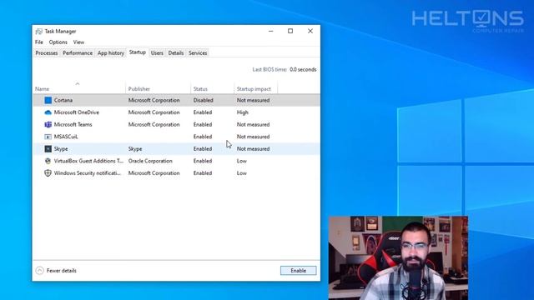Viewport: 534px width, 300px height.
Task: Select the Startup tab
Action: tap(138, 52)
